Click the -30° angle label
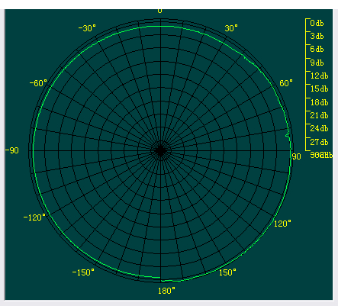This screenshot has width=338, height=306. 87,28
